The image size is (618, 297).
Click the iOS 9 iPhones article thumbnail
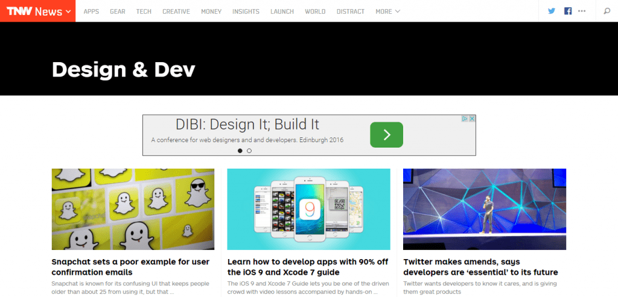click(x=309, y=209)
